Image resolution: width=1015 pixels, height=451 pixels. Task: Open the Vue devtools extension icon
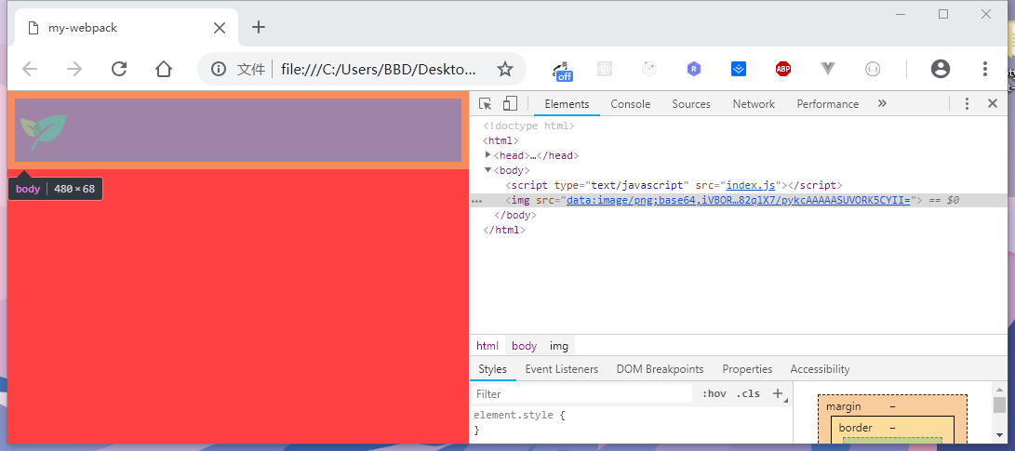[x=828, y=69]
